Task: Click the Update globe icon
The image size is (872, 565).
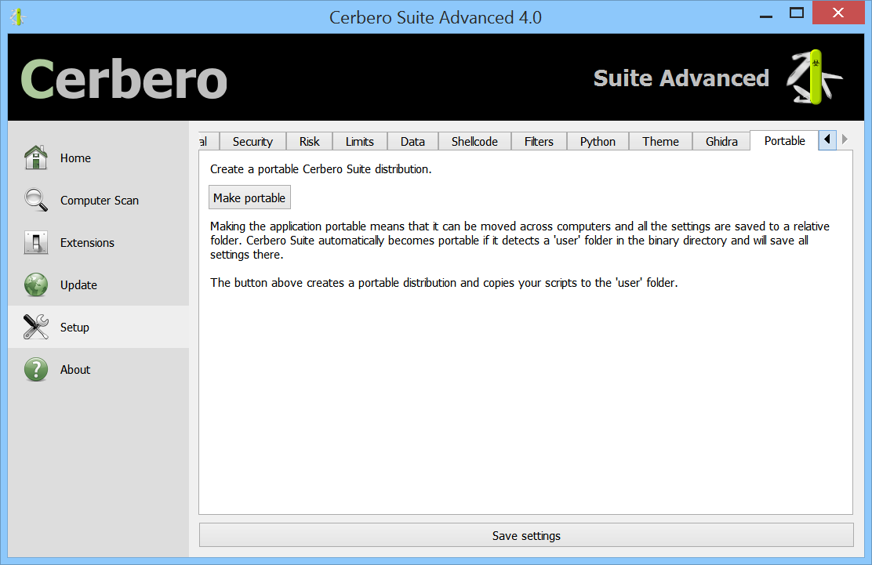Action: (35, 285)
